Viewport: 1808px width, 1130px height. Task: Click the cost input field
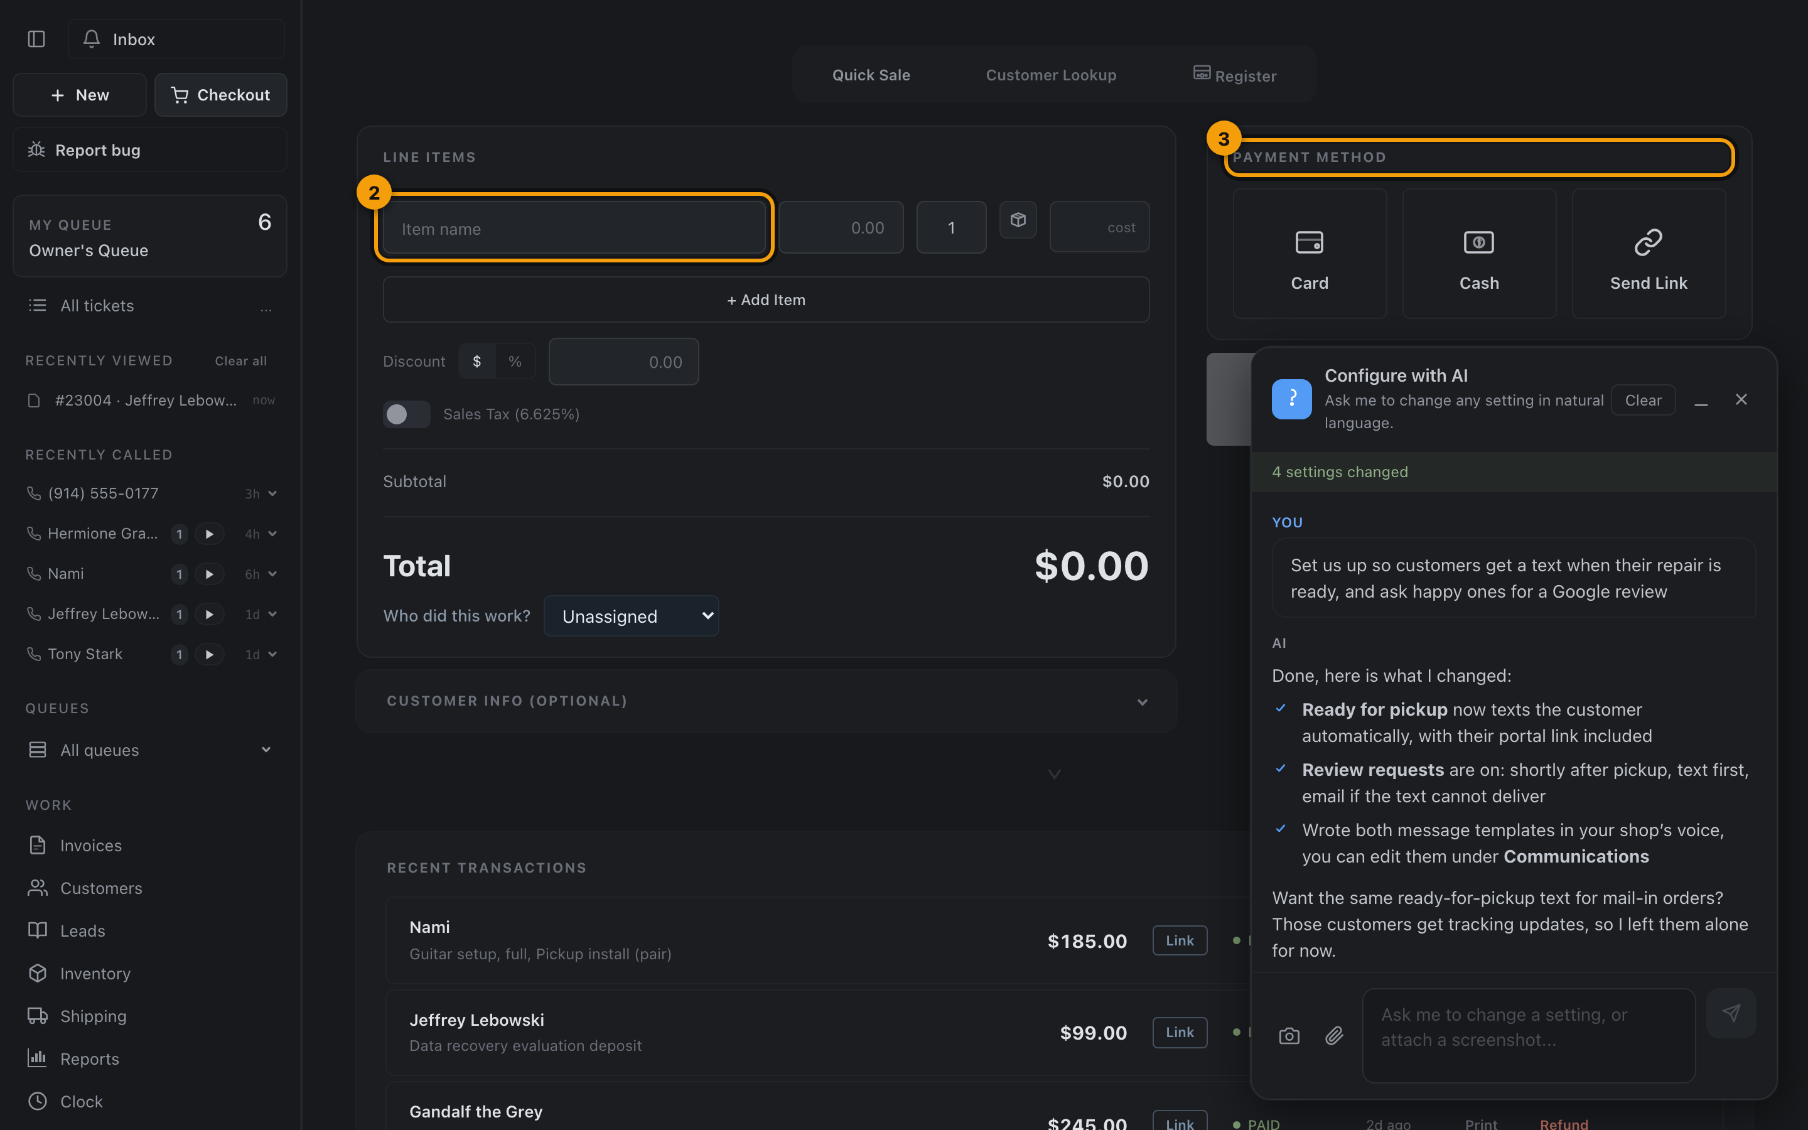pos(1099,227)
